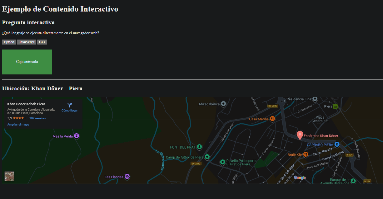Click the Mas la Venta purple marker
This screenshot has height=199, width=383.
(77, 136)
